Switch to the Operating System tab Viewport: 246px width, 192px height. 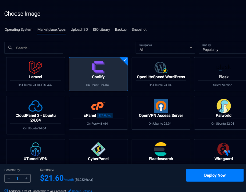coord(18,29)
